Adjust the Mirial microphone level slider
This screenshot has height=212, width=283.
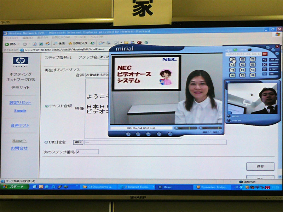point(186,128)
